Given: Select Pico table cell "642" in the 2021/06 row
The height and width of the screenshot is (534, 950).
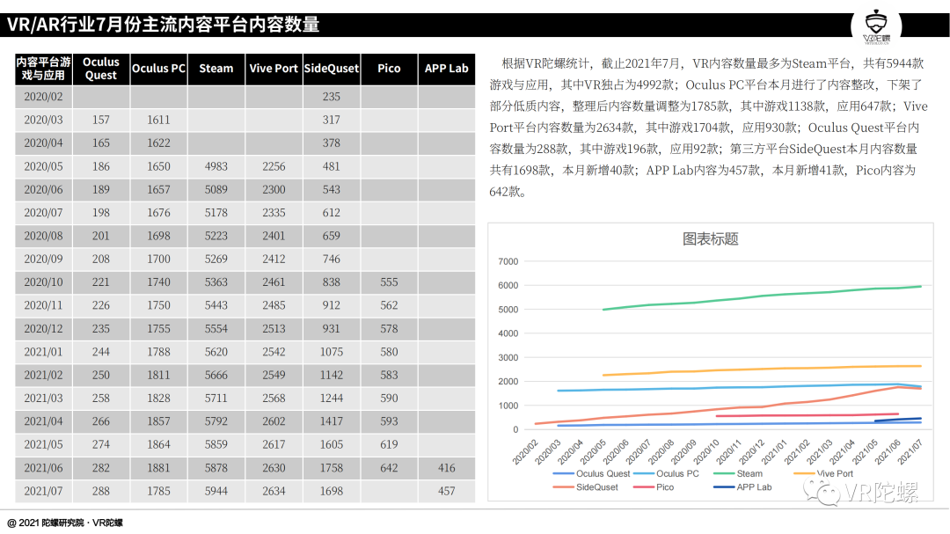Looking at the screenshot, I should 389,468.
